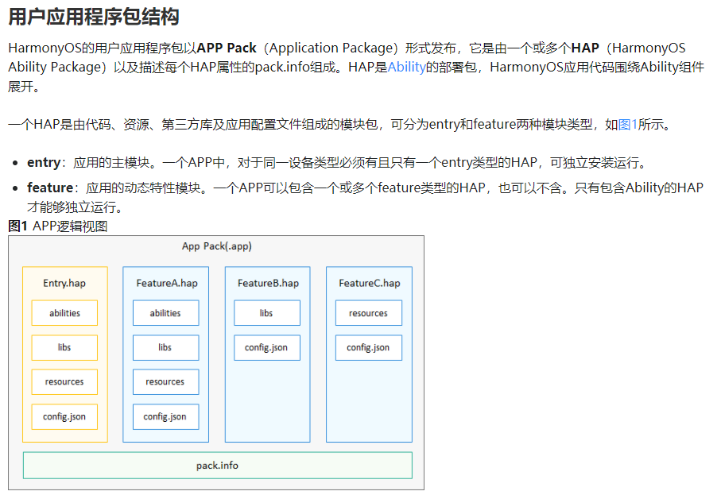Click the 用户应用程序包结构 page heading
This screenshot has height=495, width=721.
coord(93,17)
